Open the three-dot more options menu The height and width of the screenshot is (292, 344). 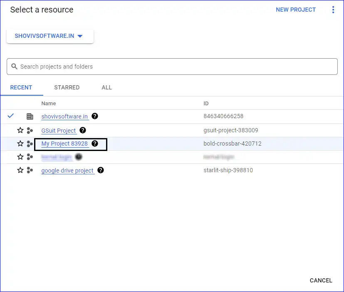pos(333,10)
